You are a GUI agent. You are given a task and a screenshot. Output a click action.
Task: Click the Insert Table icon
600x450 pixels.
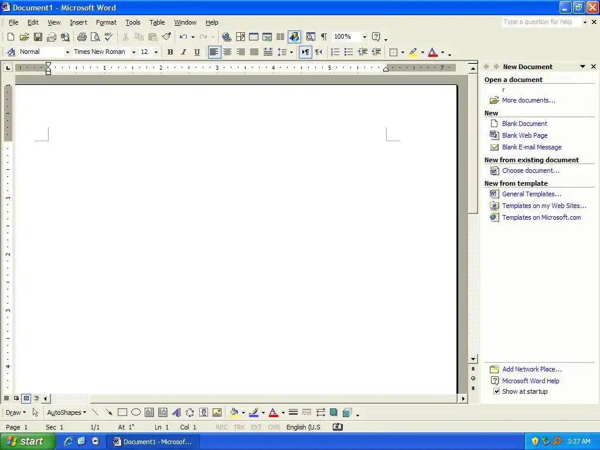[254, 37]
